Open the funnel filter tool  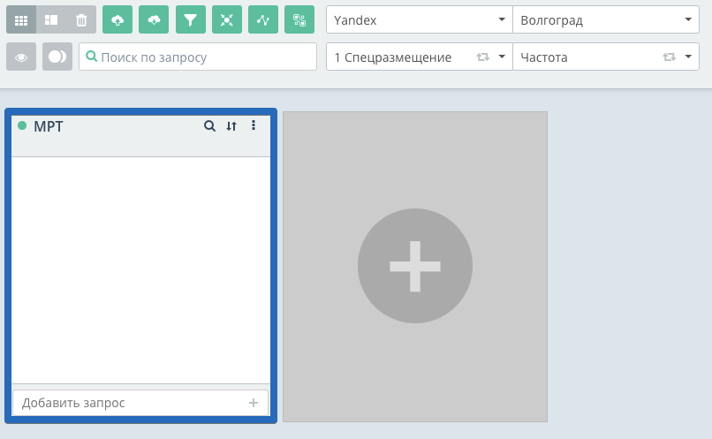coord(190,19)
